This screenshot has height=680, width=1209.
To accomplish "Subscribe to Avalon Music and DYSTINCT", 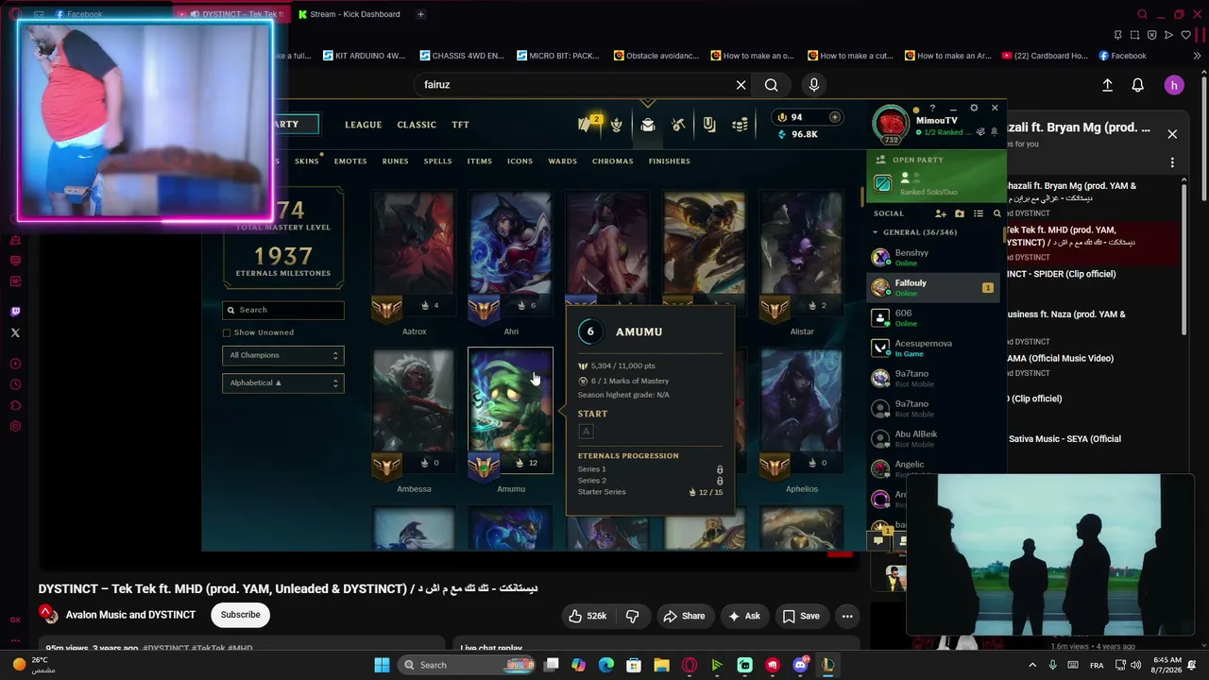I will (241, 615).
